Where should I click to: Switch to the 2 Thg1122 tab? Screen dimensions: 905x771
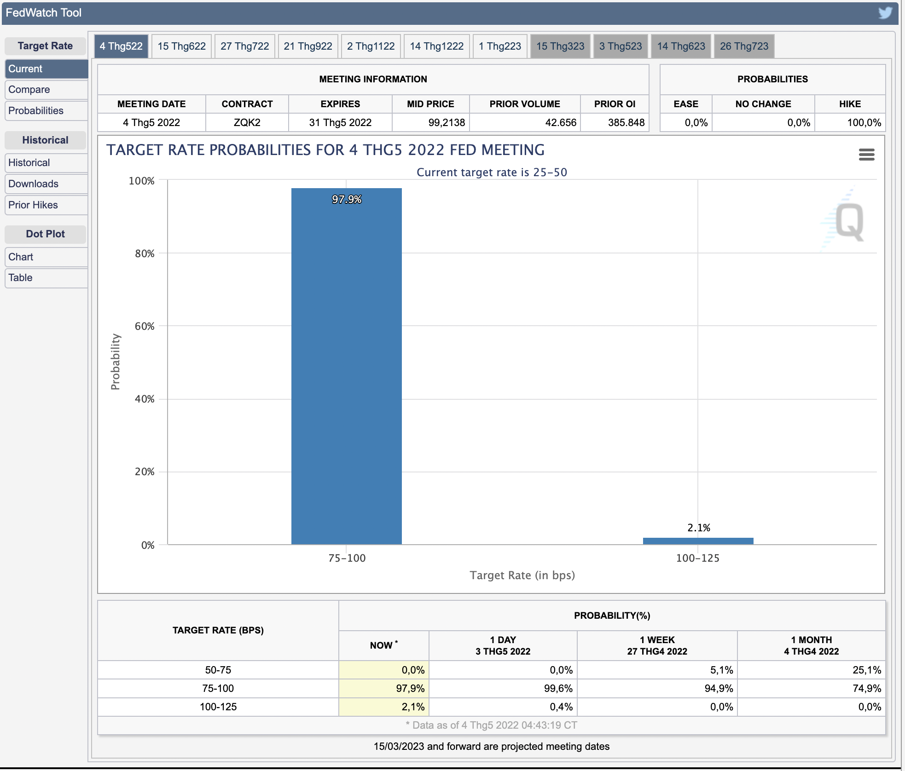coord(371,46)
